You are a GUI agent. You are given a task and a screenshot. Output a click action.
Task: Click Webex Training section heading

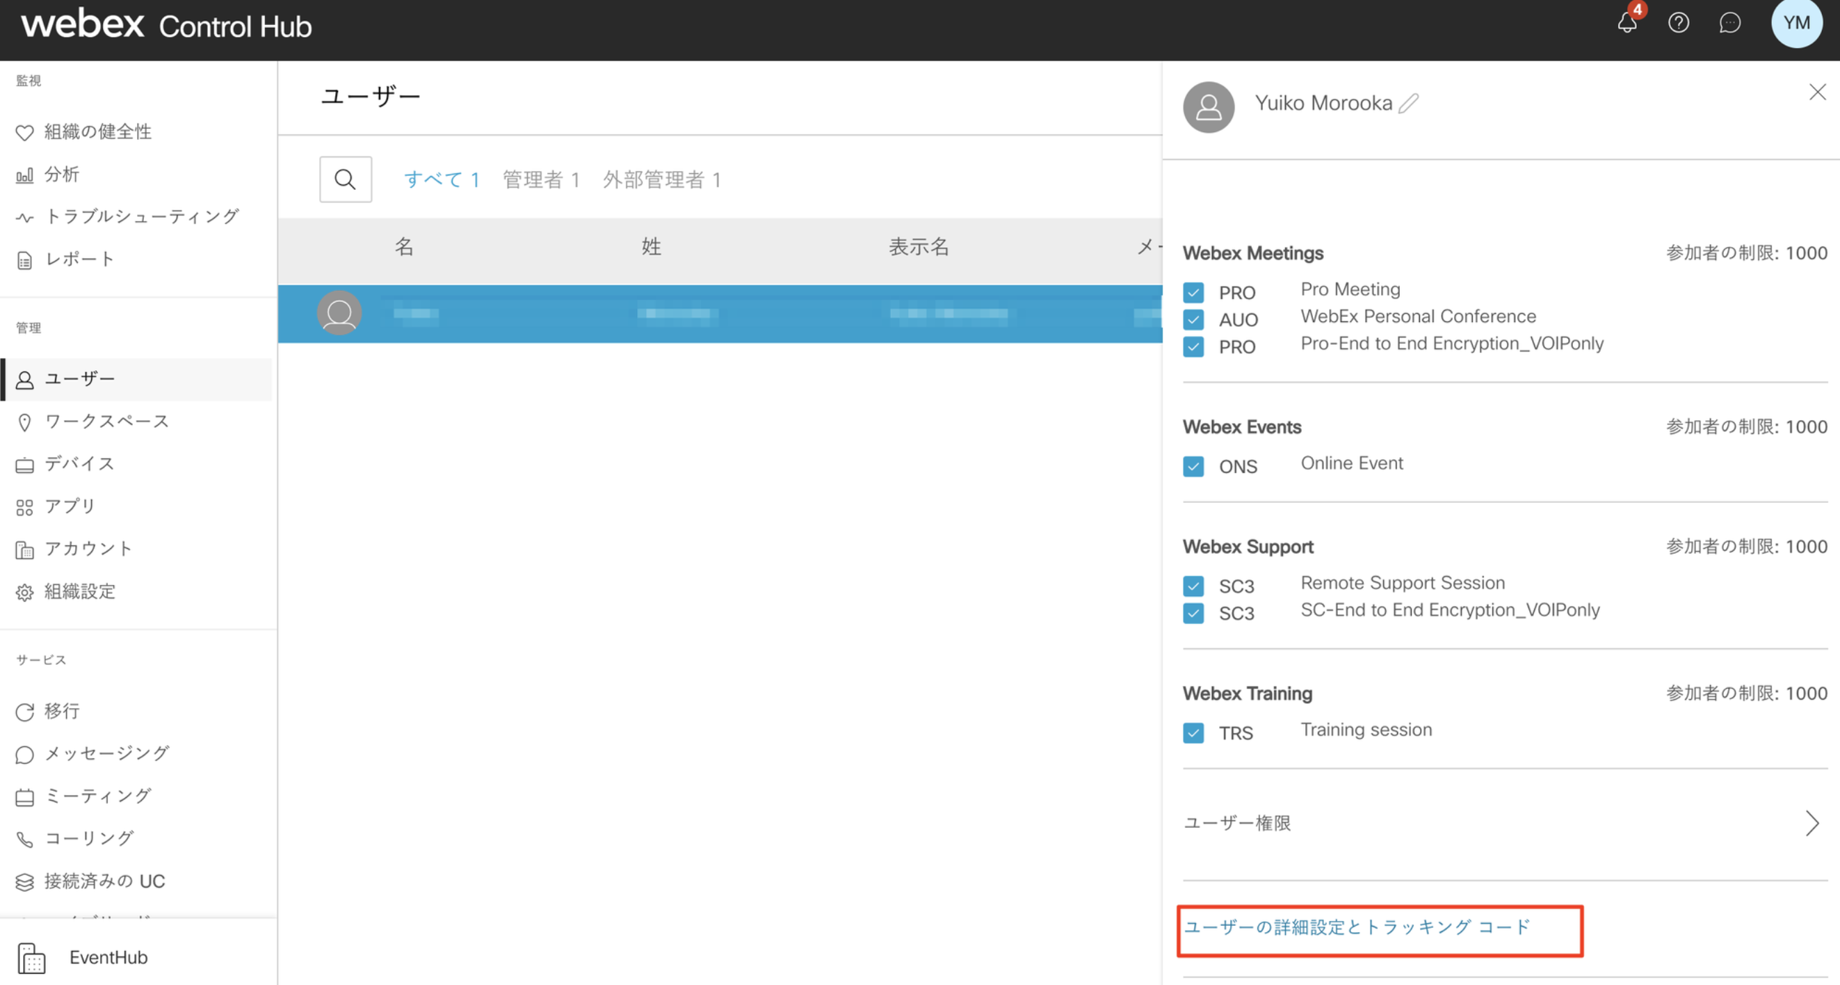tap(1247, 694)
